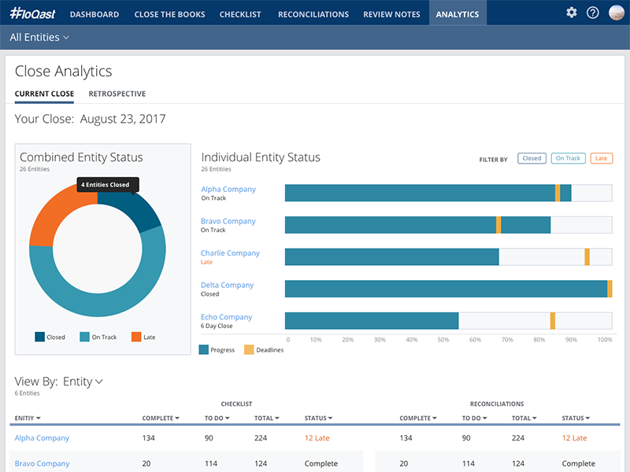Expand the All Entities dropdown
This screenshot has height=472, width=630.
point(39,37)
